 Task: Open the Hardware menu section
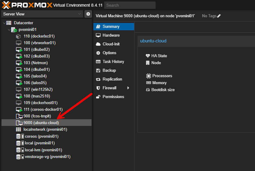[111, 35]
